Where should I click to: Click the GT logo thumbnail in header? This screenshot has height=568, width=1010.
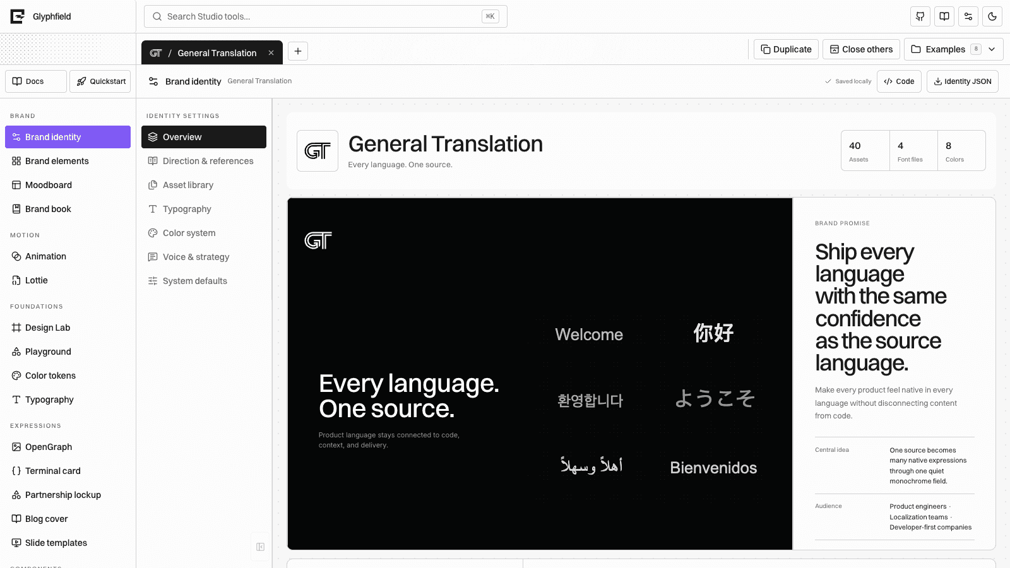pos(318,151)
